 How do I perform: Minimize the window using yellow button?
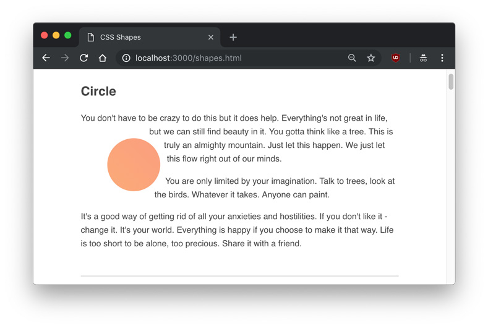point(56,35)
